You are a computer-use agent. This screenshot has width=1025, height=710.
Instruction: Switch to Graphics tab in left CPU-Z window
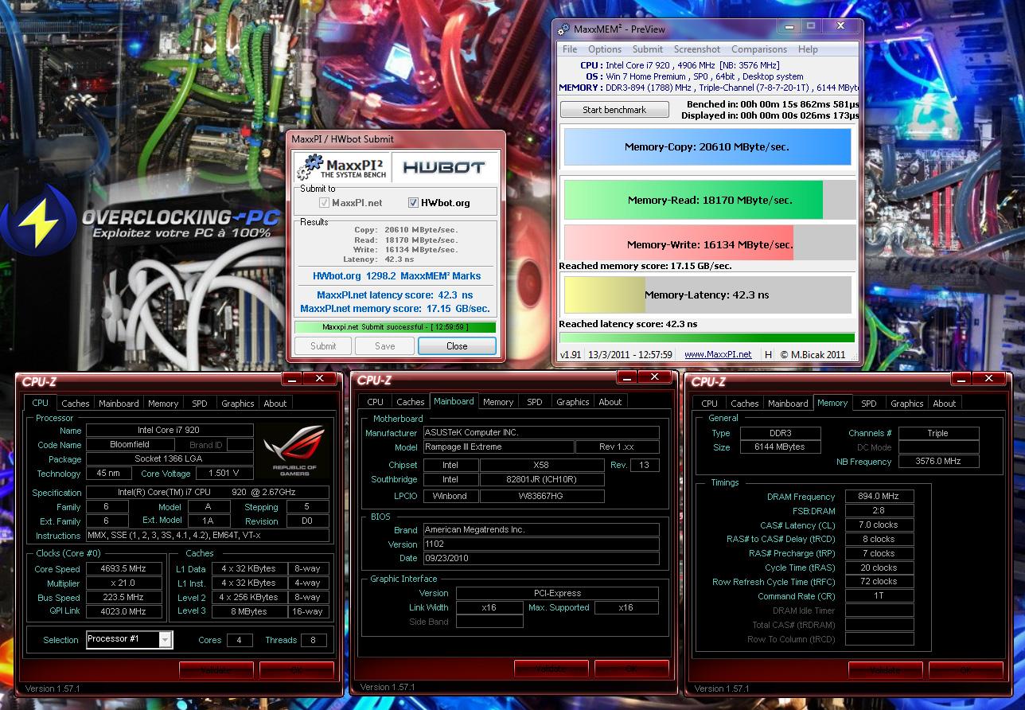(x=237, y=404)
